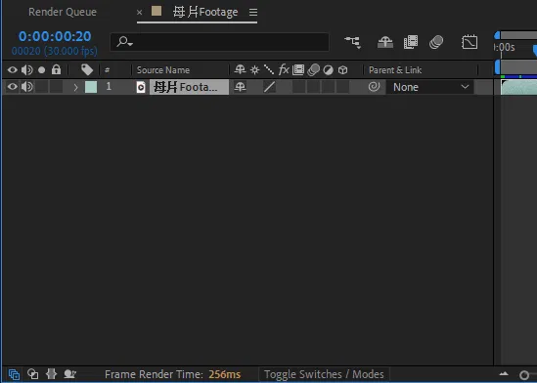The width and height of the screenshot is (537, 383).
Task: Switch to the Render Queue tab
Action: 63,12
